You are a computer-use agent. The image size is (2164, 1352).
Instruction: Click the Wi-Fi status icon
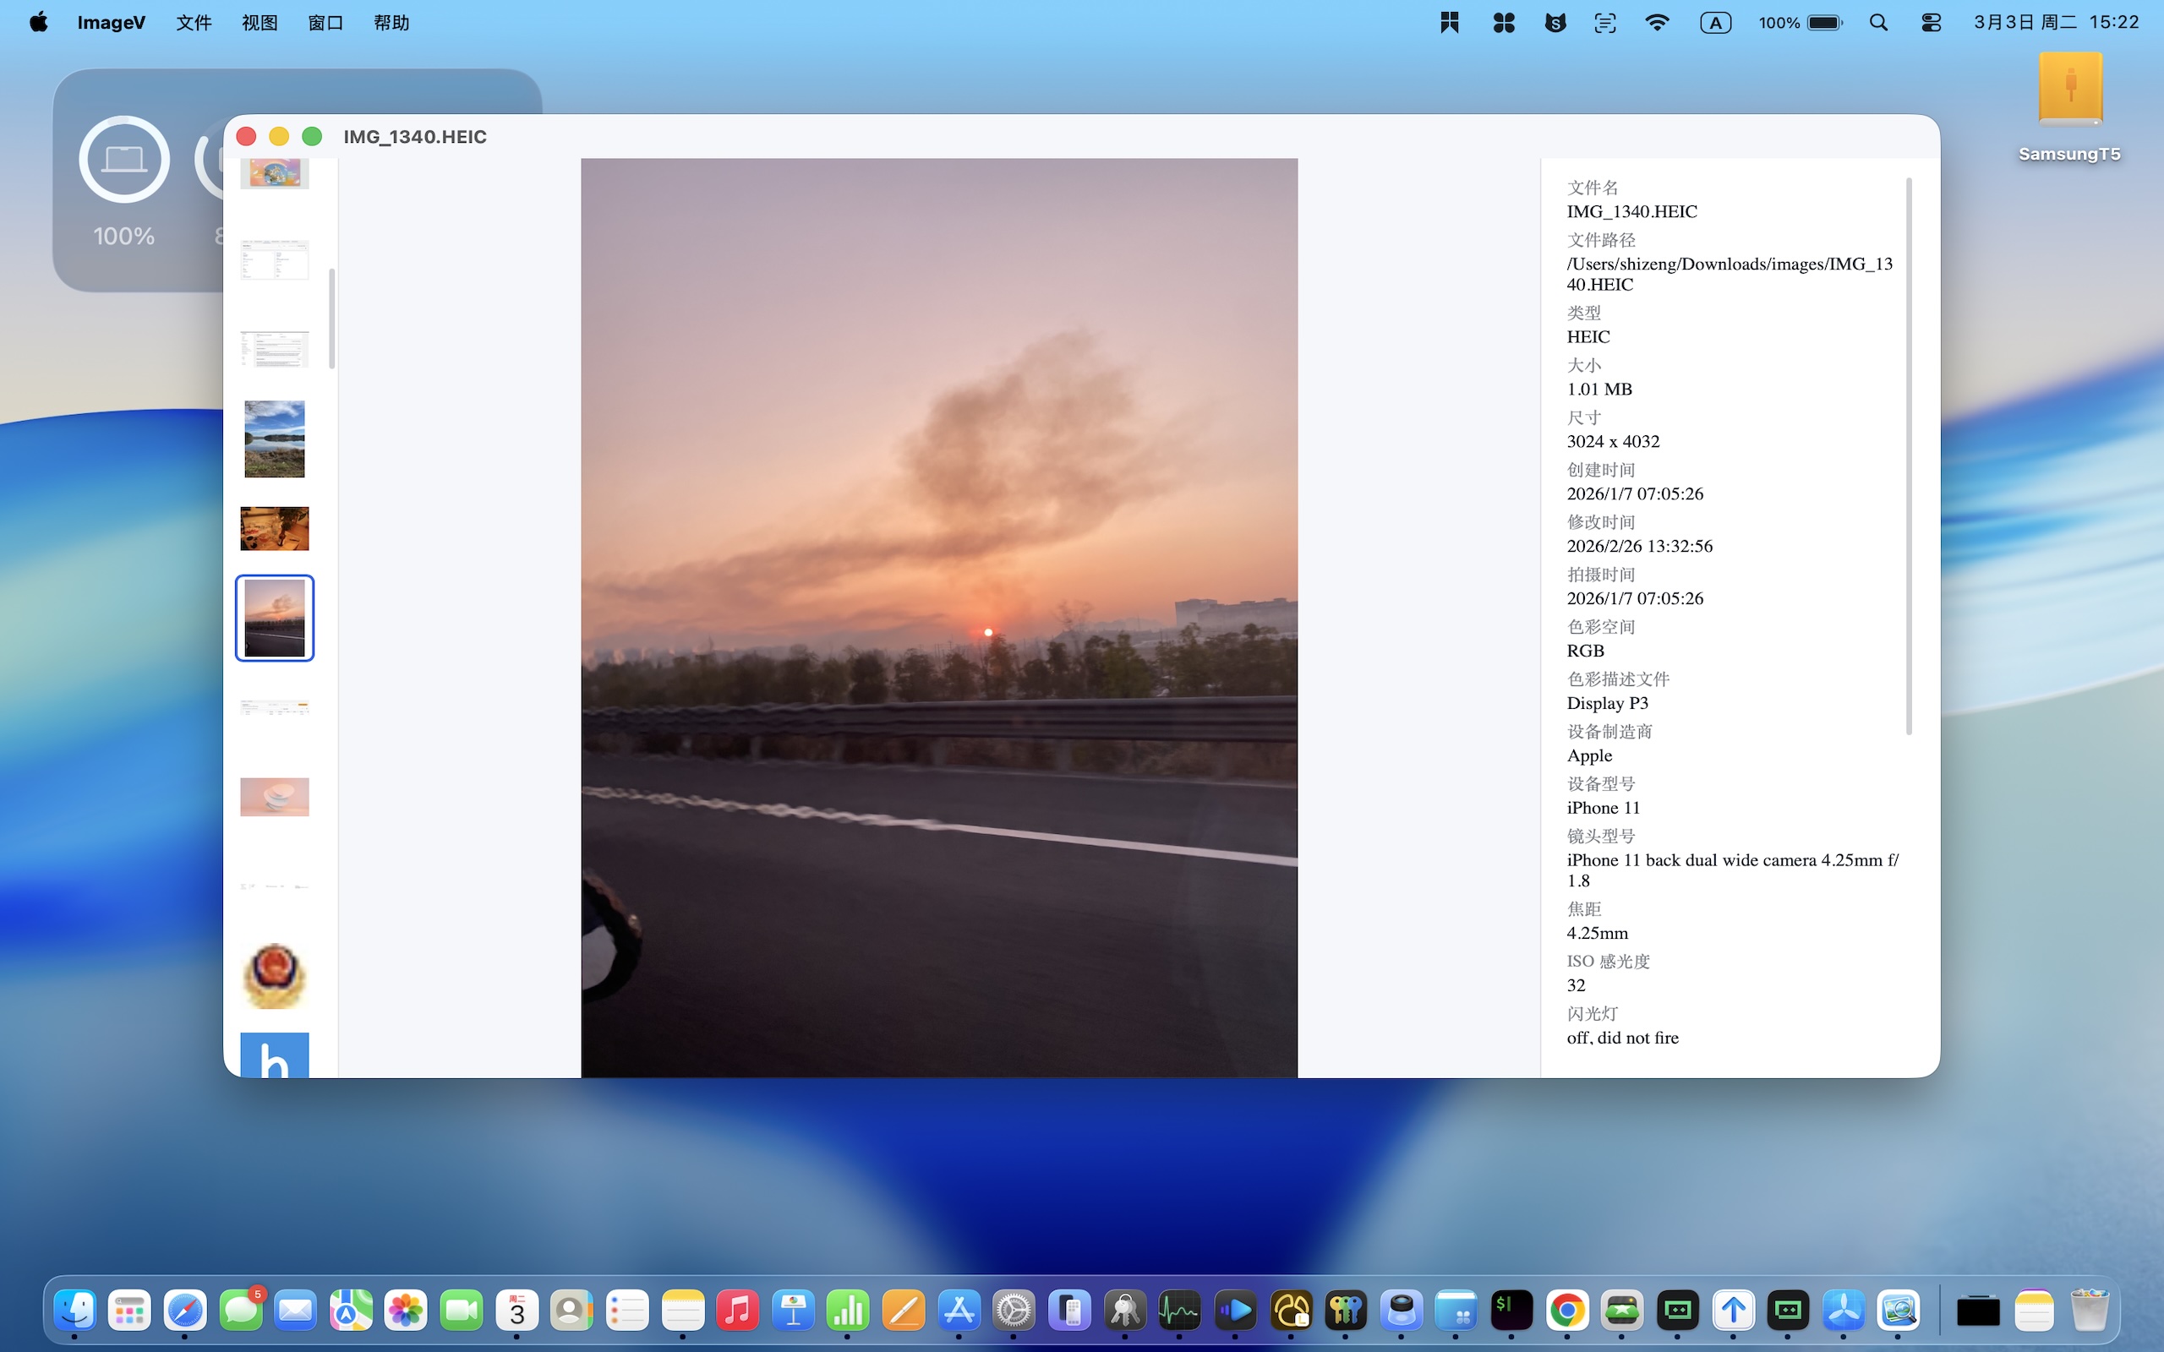1657,22
